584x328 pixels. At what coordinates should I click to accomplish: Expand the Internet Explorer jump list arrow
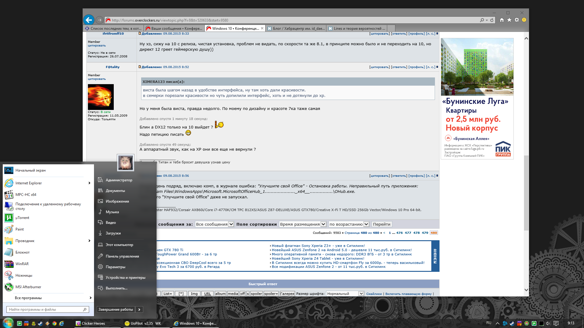pyautogui.click(x=89, y=183)
